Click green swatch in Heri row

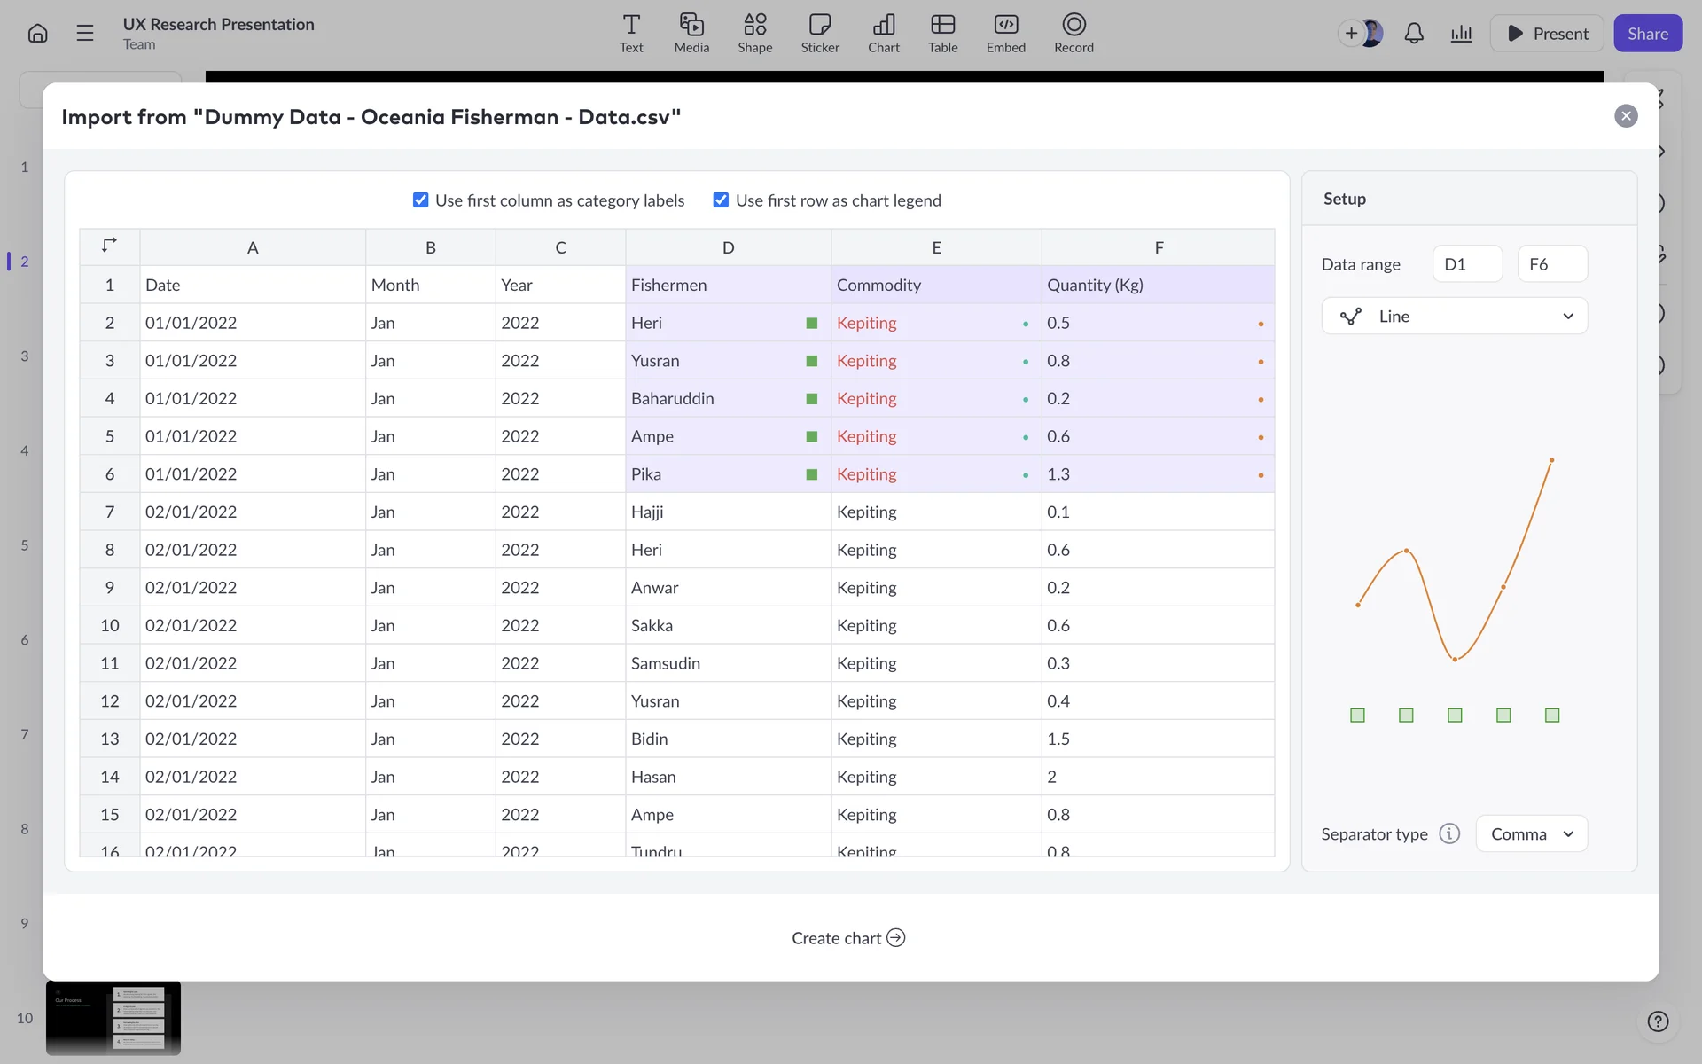[x=811, y=324]
